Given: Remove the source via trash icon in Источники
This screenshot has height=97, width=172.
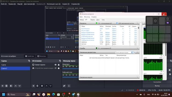Looking at the screenshot, I should (x=37, y=86).
